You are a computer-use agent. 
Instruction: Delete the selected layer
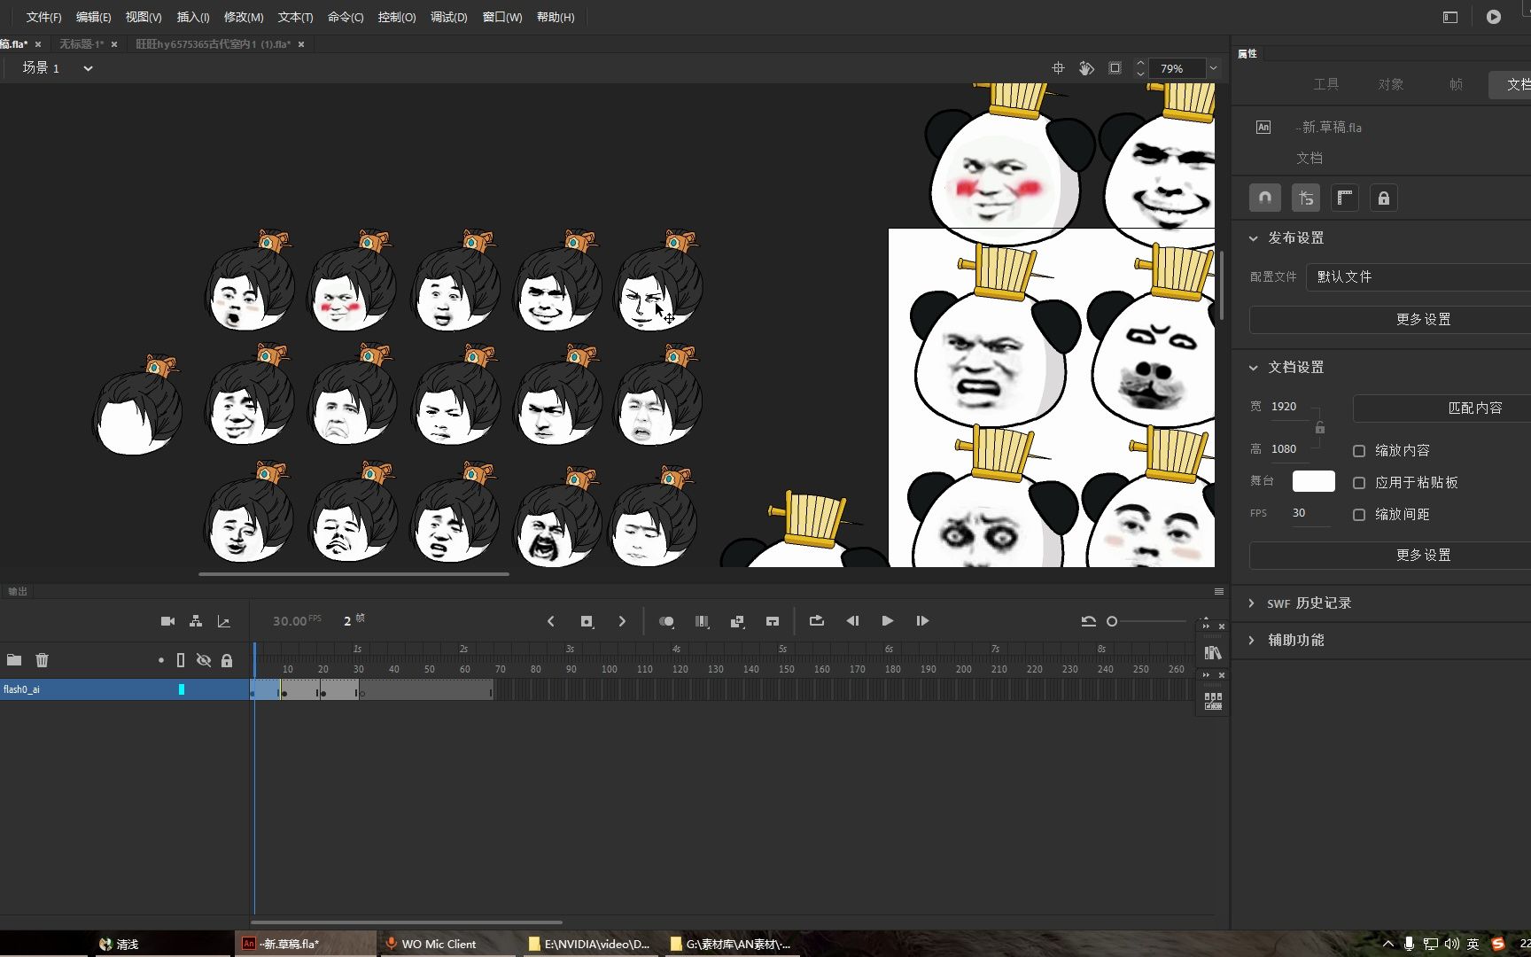tap(42, 660)
